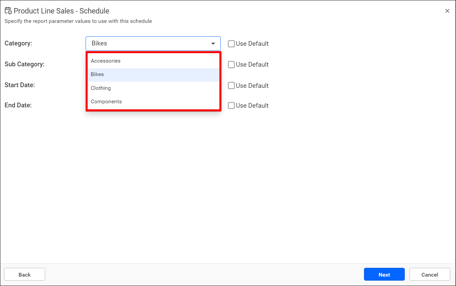Cancel the schedule dialog
The height and width of the screenshot is (286, 456).
(430, 274)
